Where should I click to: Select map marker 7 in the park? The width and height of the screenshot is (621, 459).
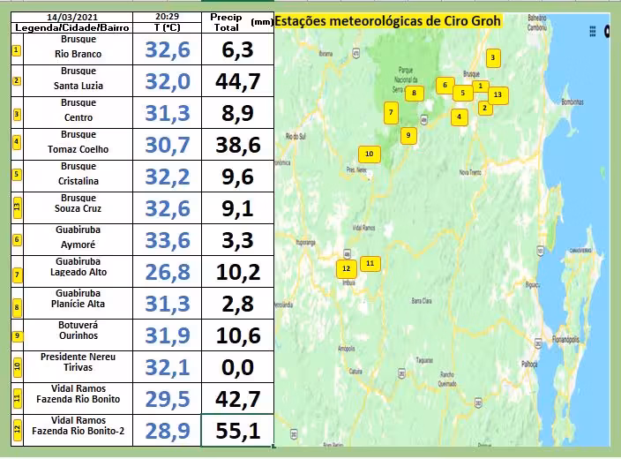click(391, 112)
